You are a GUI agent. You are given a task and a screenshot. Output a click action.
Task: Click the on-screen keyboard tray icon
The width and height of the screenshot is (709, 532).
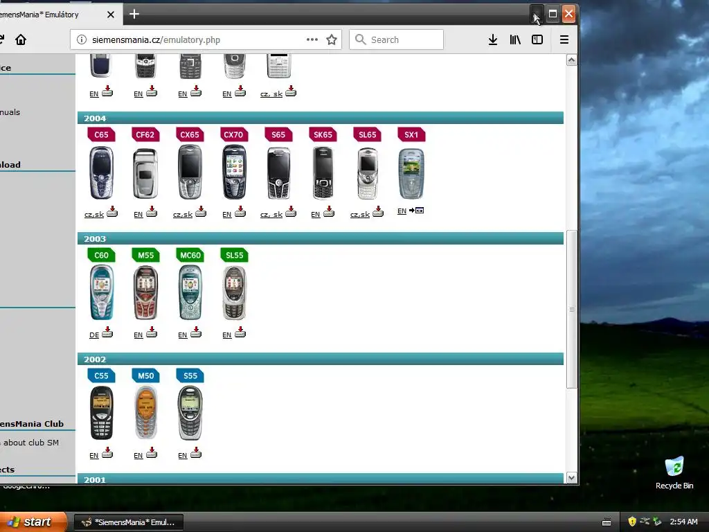click(607, 522)
